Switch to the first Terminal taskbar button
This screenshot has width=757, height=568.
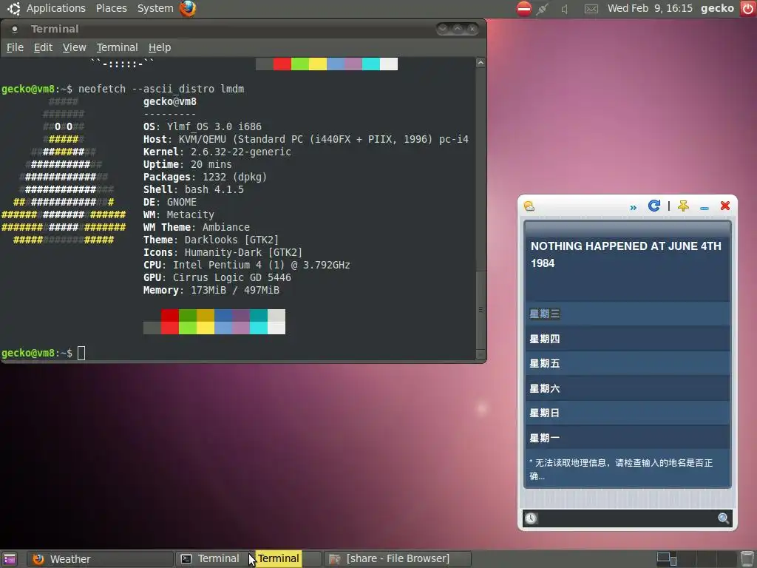pos(213,559)
